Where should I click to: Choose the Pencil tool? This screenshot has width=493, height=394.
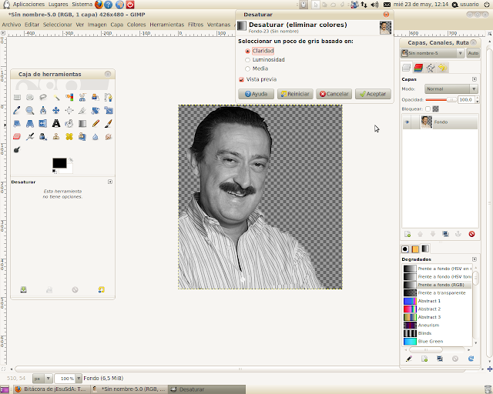(96, 123)
